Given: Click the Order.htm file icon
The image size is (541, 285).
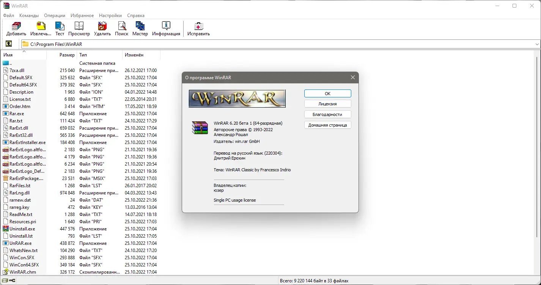Looking at the screenshot, I should click(x=6, y=106).
